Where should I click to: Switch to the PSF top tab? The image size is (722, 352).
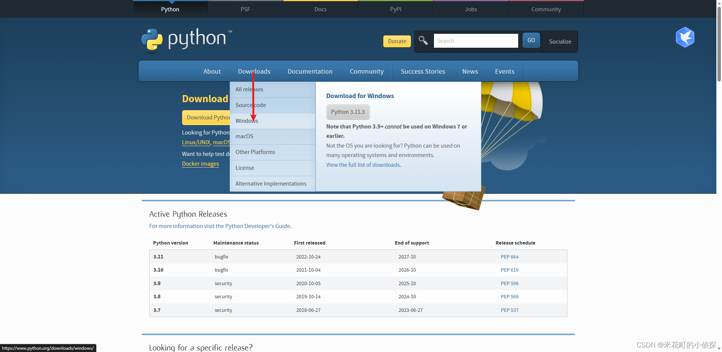tap(245, 9)
